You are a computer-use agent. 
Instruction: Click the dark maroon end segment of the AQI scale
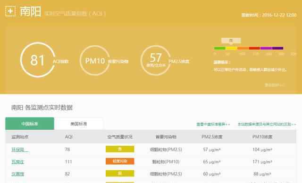(278, 48)
